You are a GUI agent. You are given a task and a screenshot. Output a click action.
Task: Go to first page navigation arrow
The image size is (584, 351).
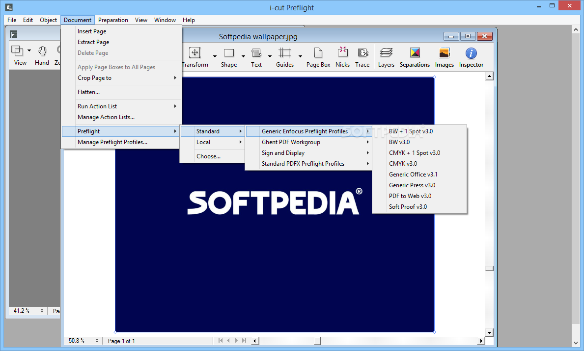click(221, 340)
